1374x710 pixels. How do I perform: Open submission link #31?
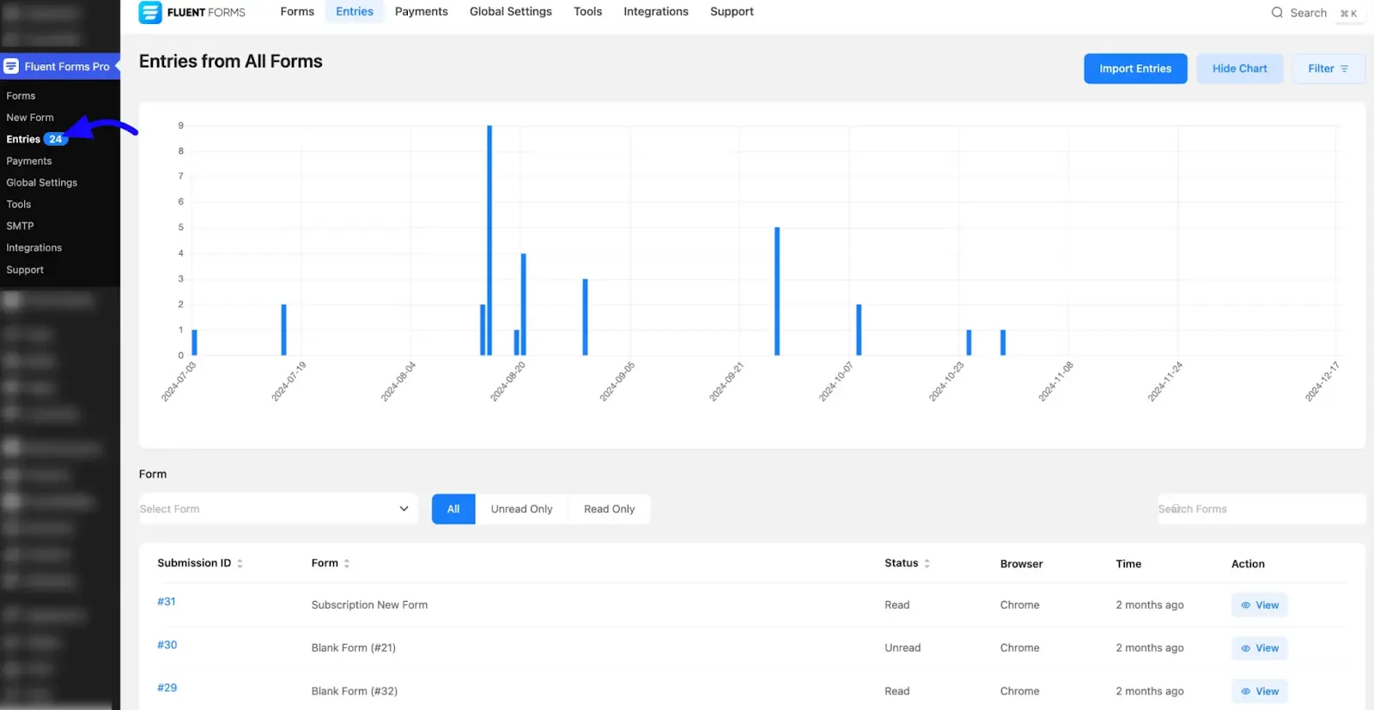point(167,602)
